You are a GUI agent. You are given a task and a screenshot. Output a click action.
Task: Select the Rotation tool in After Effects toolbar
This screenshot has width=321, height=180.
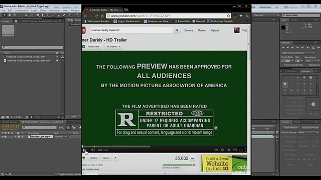coord(21,15)
